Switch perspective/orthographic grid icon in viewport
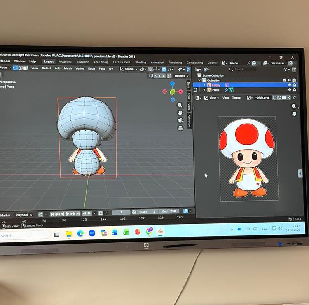Viewport: 309px width, 305px height. click(180, 128)
